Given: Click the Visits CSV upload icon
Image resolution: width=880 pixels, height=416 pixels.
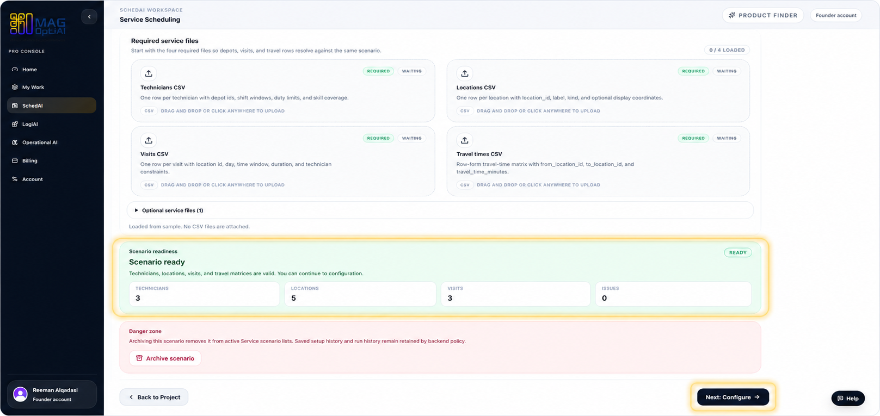Looking at the screenshot, I should pos(149,140).
